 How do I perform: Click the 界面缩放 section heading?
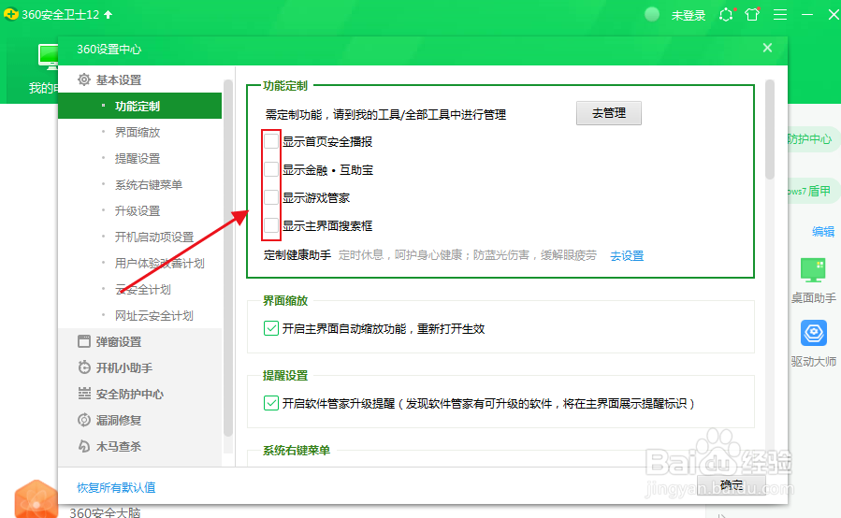(285, 301)
